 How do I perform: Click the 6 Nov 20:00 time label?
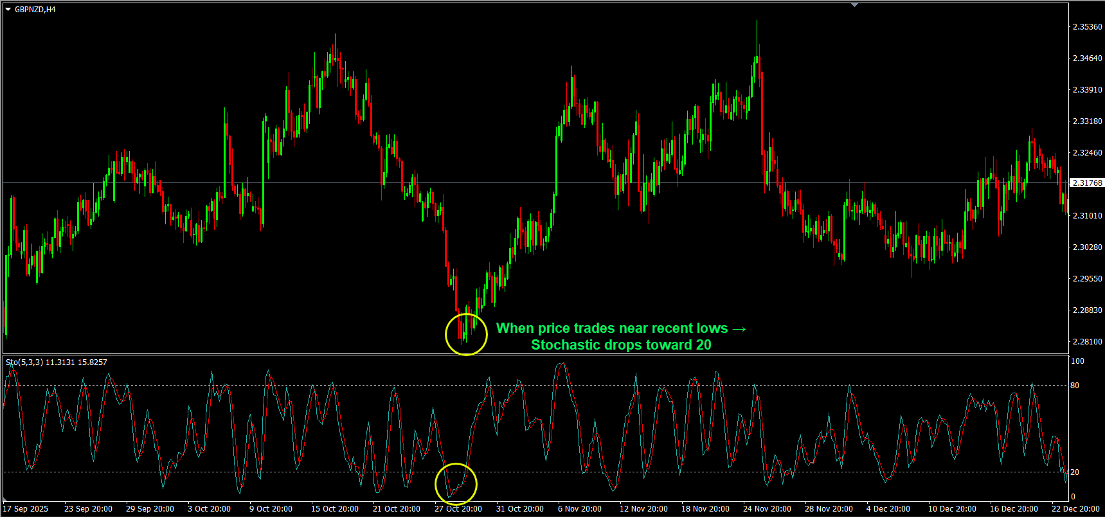pos(580,509)
